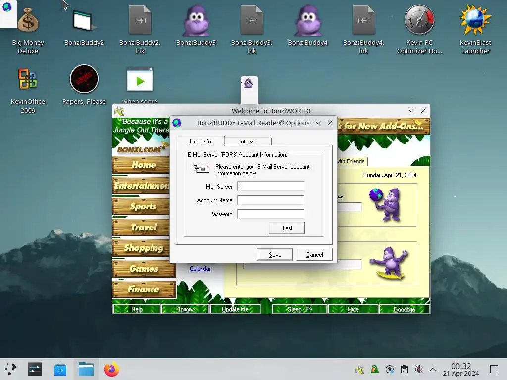Screen dimensions: 507x380
Task: Open the 'with Friends' tab in BonziWORLD
Action: 352,161
